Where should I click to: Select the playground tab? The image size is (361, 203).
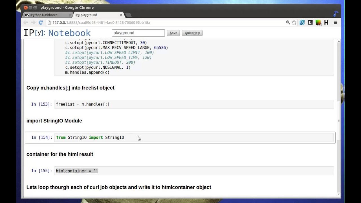click(98, 15)
